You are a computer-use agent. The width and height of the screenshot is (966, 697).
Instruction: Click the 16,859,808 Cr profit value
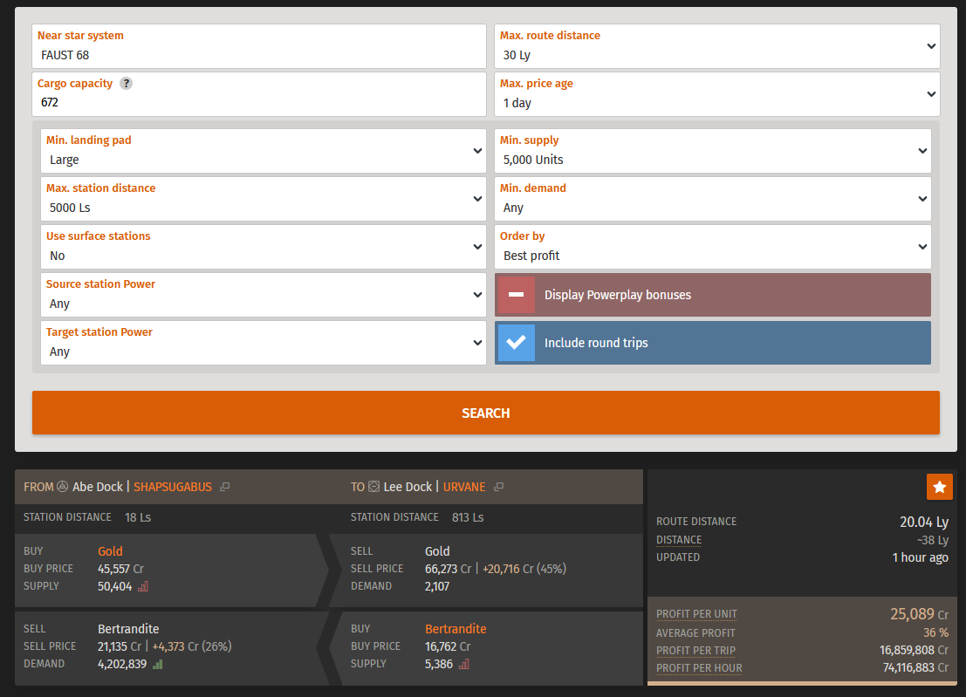915,650
